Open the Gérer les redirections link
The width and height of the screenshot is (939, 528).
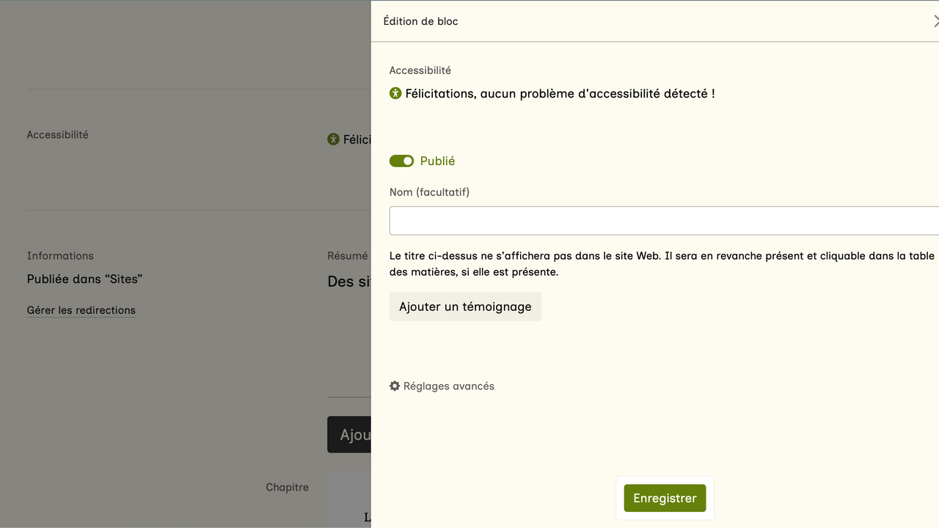point(81,310)
